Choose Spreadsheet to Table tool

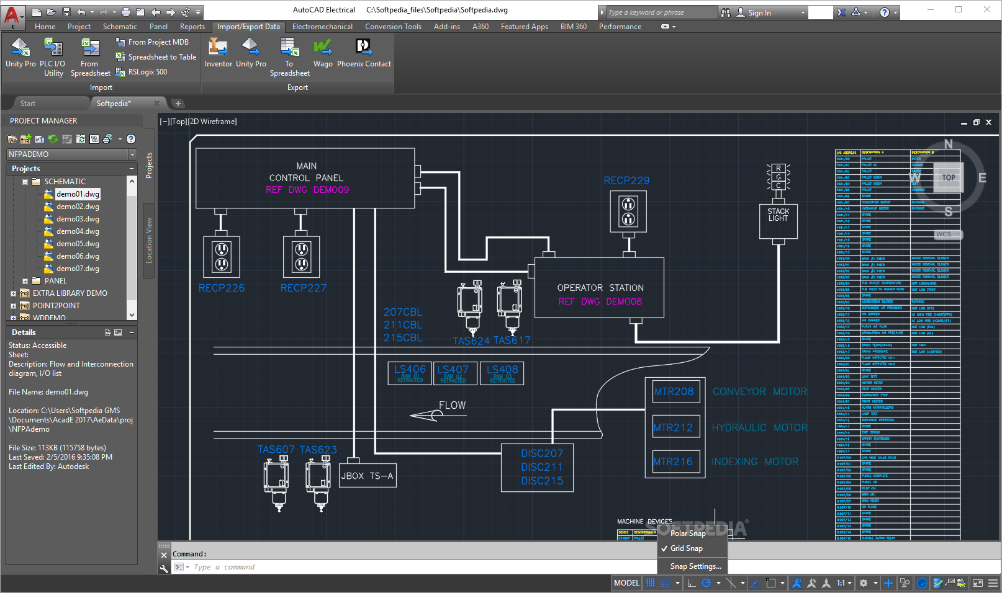tap(156, 57)
